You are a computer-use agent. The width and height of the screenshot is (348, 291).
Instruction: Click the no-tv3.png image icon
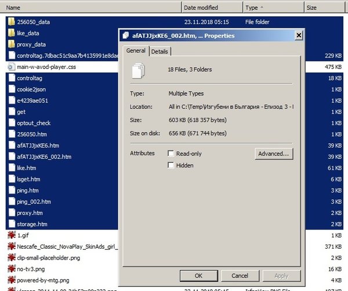coord(12,269)
